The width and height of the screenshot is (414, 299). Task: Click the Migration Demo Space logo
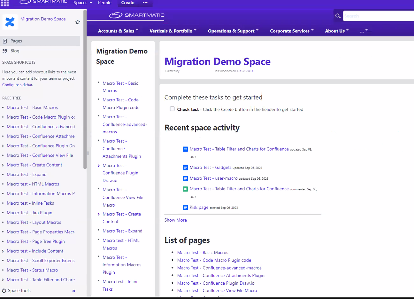pos(10,22)
